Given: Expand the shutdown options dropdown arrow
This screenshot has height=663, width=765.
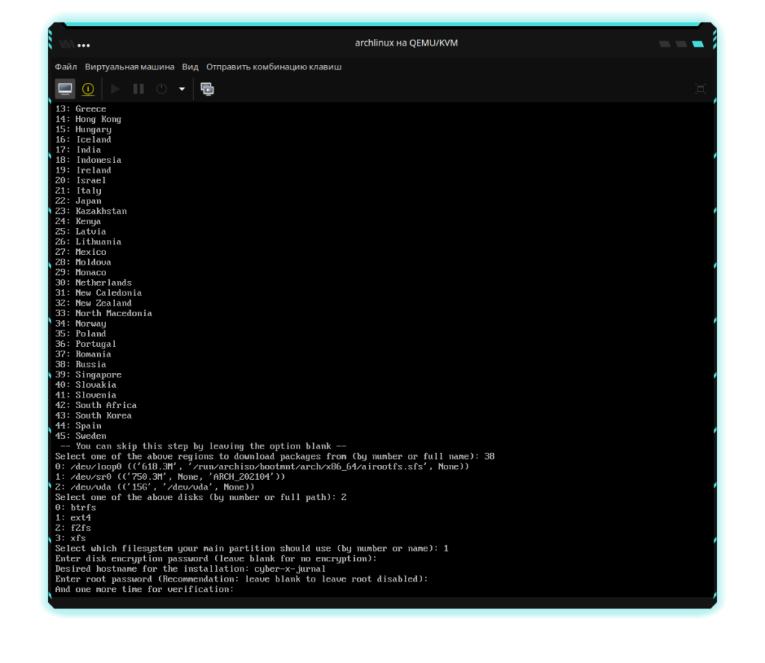Looking at the screenshot, I should click(182, 89).
